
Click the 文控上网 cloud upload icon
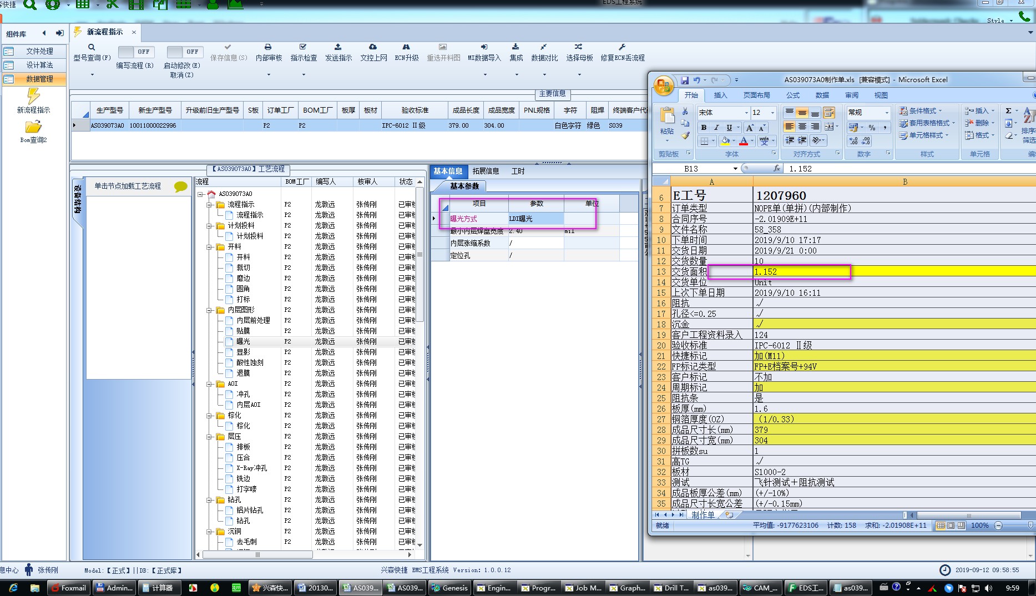click(373, 47)
